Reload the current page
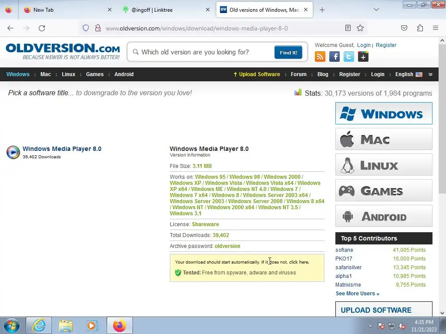The height and width of the screenshot is (334, 446). pyautogui.click(x=42, y=28)
